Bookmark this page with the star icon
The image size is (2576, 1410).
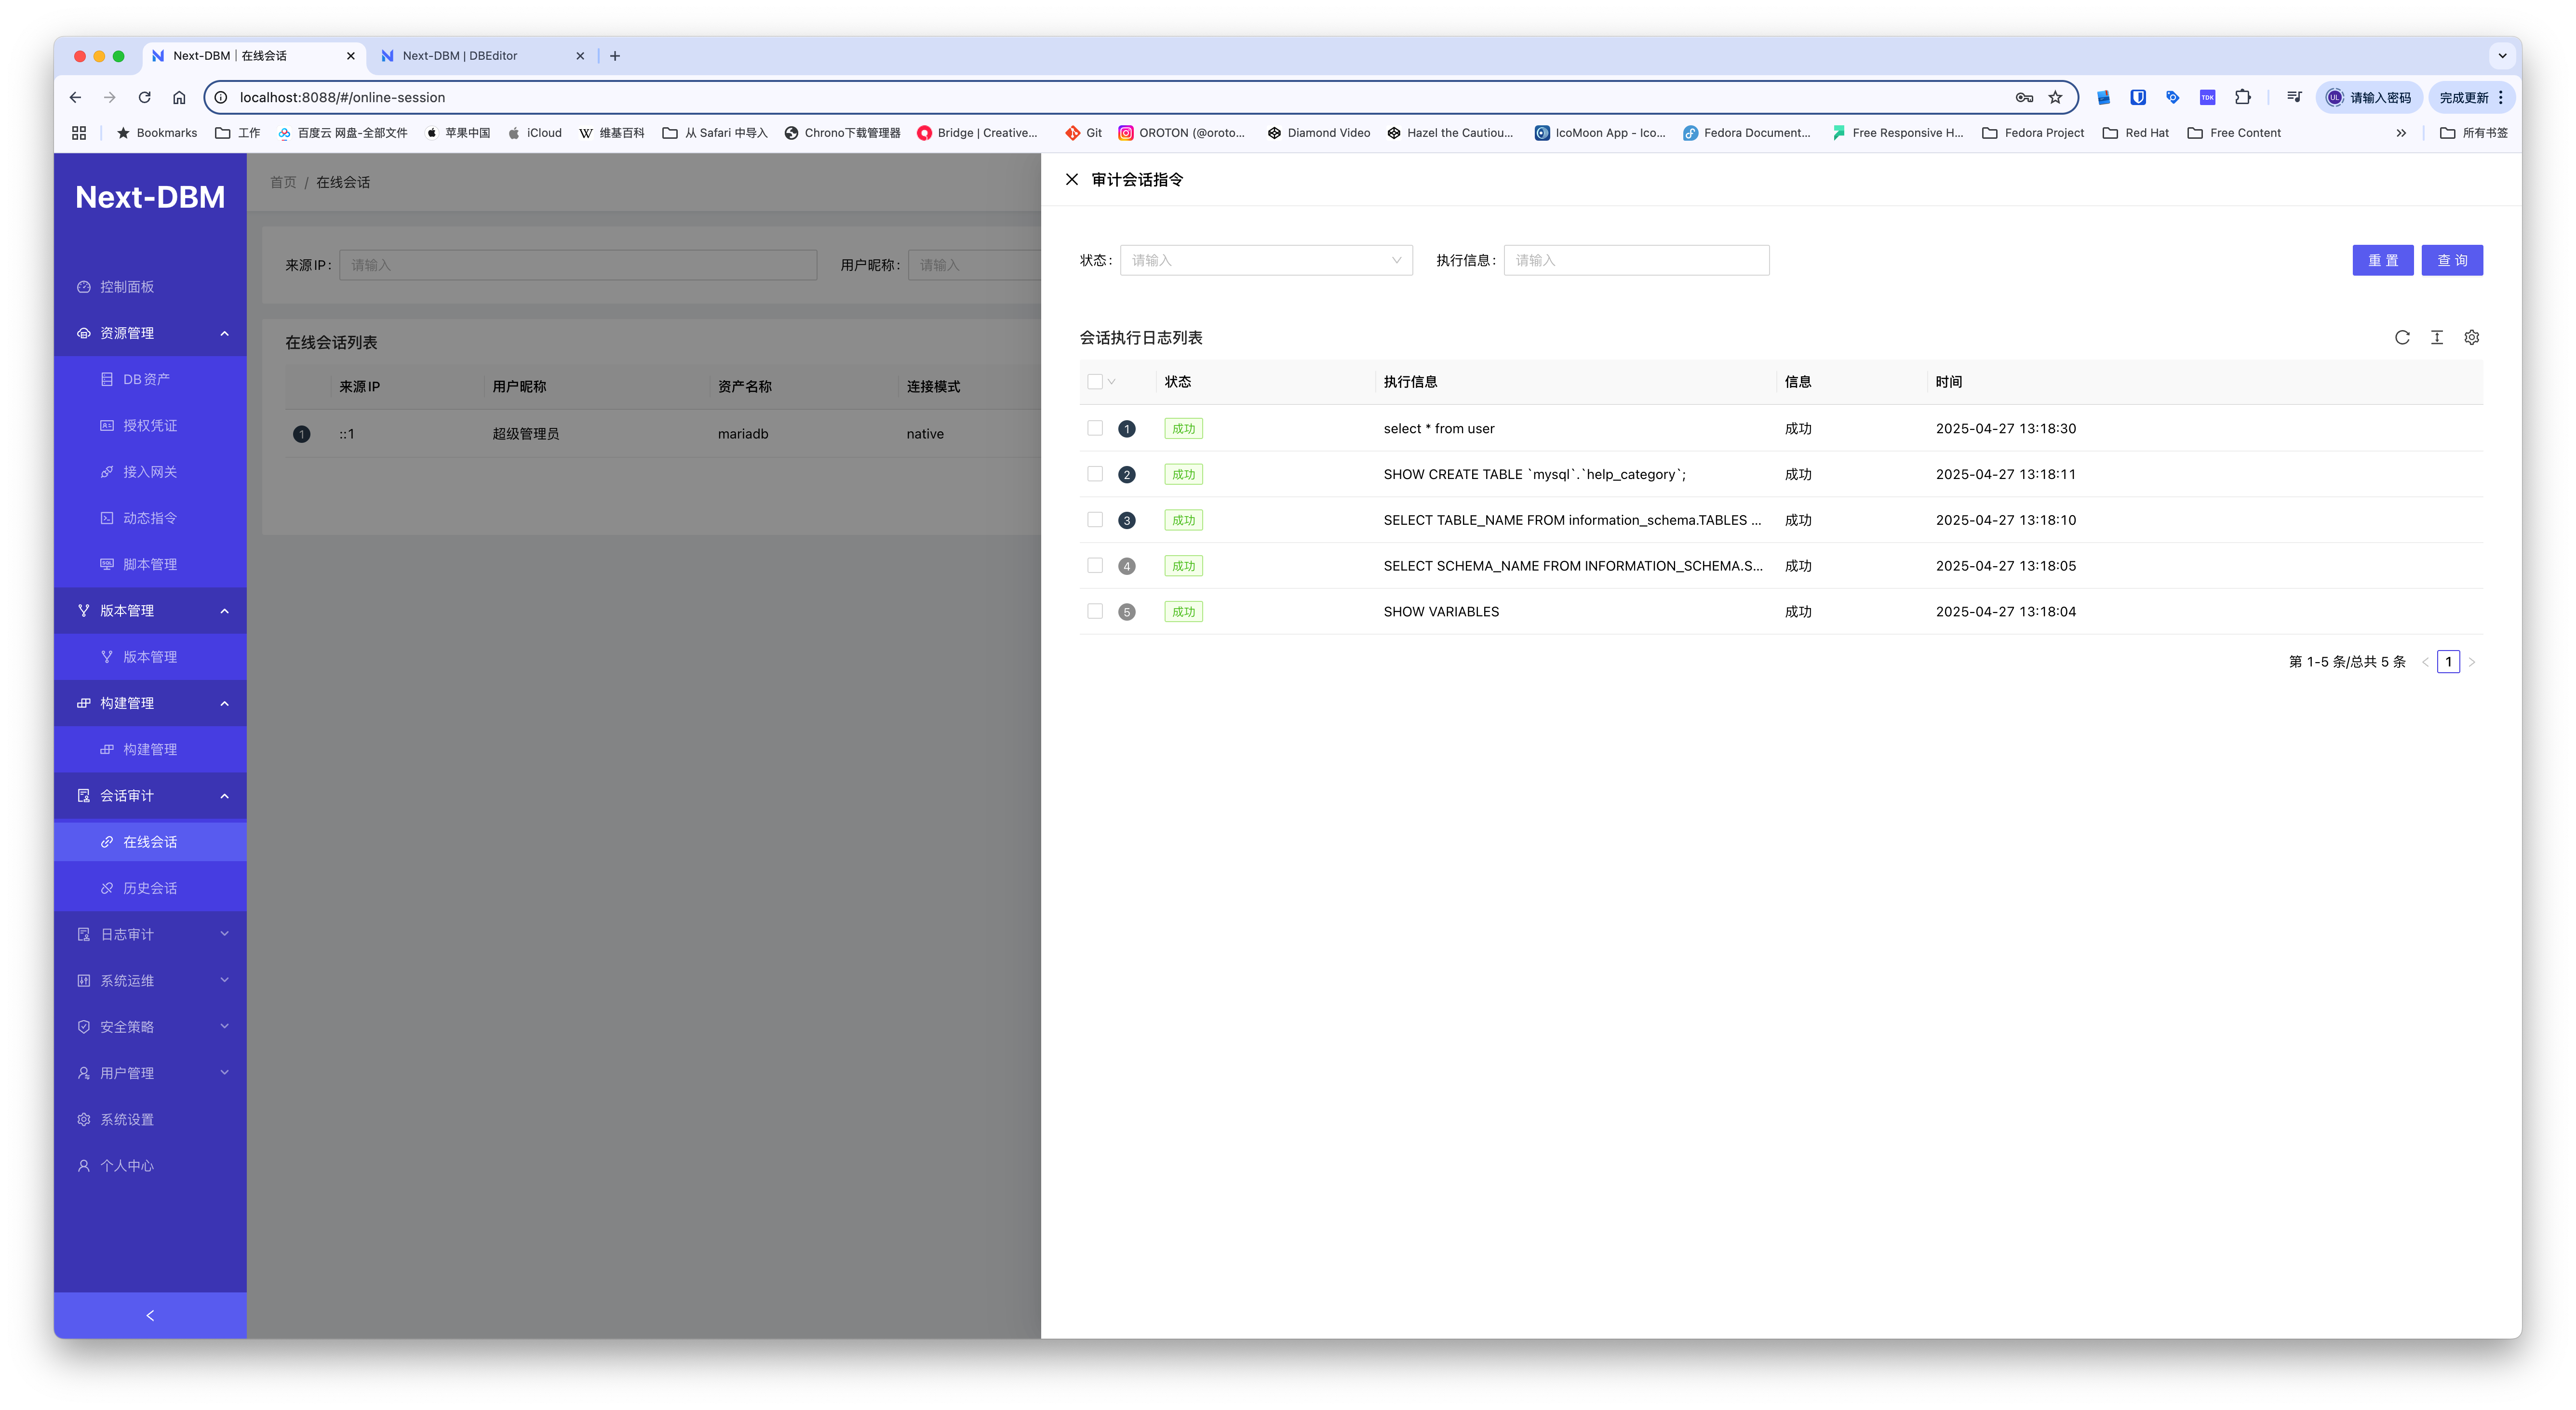click(2055, 97)
